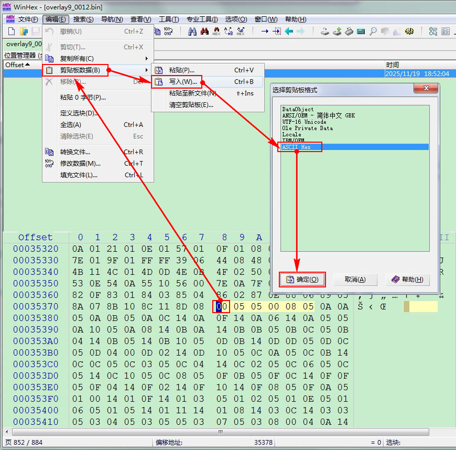Click the Save floppy disk icon
456x450 pixels.
[36, 31]
